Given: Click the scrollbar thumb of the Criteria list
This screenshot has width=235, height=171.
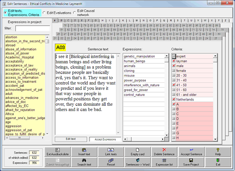Looking at the screenshot, I should tap(215, 60).
